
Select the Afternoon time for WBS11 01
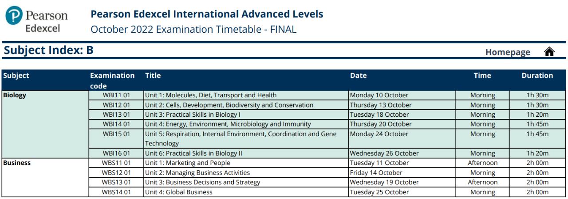click(483, 163)
